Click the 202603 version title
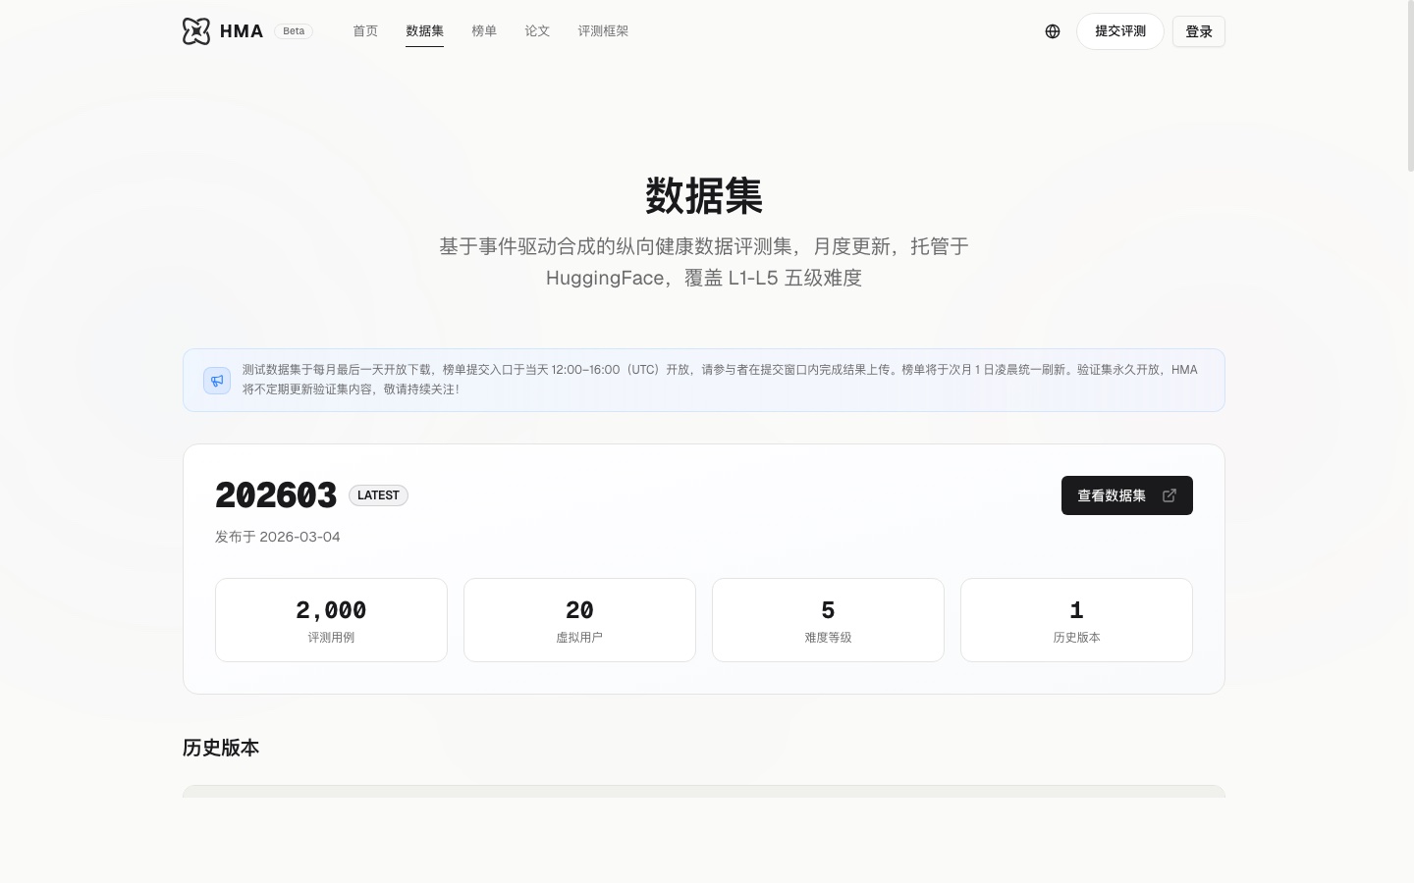This screenshot has width=1414, height=883. [276, 495]
